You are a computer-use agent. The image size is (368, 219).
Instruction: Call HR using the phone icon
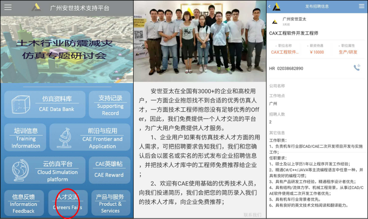tap(357, 68)
